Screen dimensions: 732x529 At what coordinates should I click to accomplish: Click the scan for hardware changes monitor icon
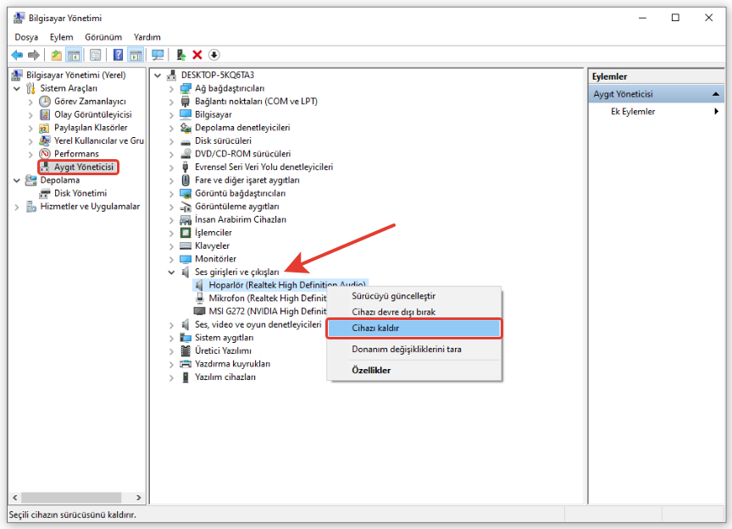(x=158, y=55)
